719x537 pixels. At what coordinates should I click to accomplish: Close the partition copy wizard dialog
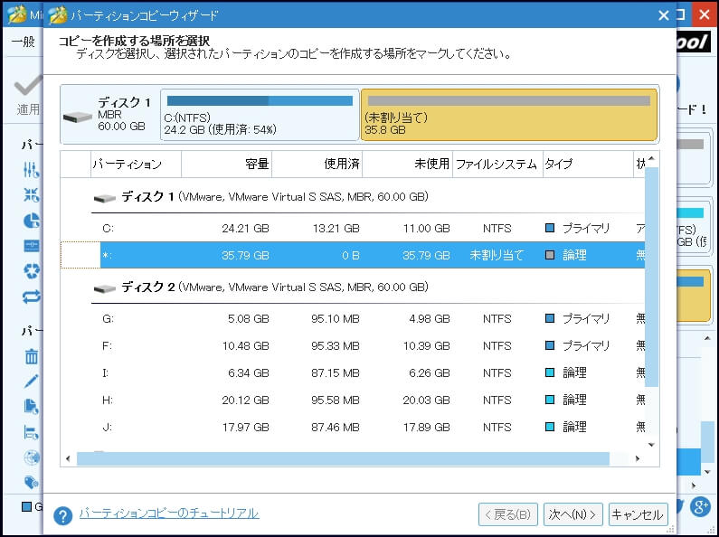(663, 15)
